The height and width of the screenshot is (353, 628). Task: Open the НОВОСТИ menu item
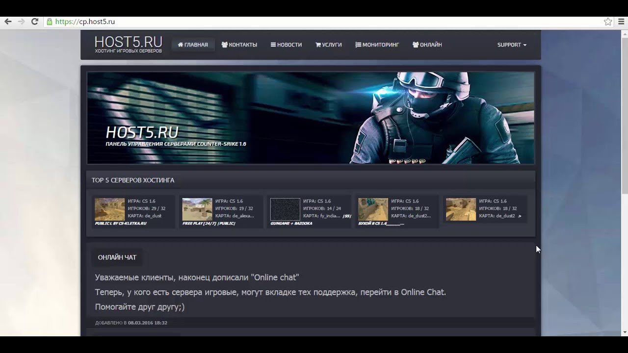[286, 45]
